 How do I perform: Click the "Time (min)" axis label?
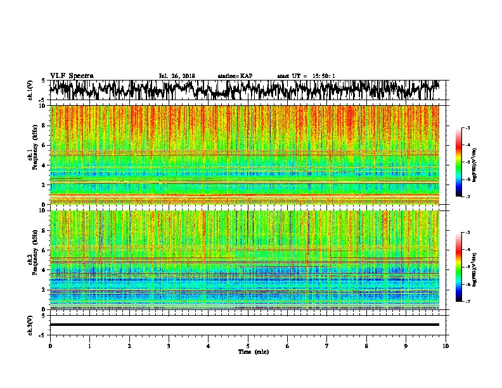click(254, 352)
